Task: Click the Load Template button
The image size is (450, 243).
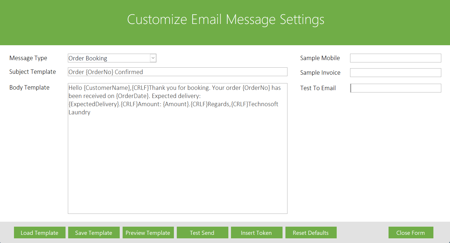Action: 39,232
